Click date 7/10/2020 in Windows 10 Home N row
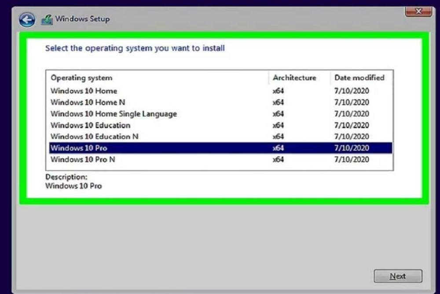 (x=351, y=103)
